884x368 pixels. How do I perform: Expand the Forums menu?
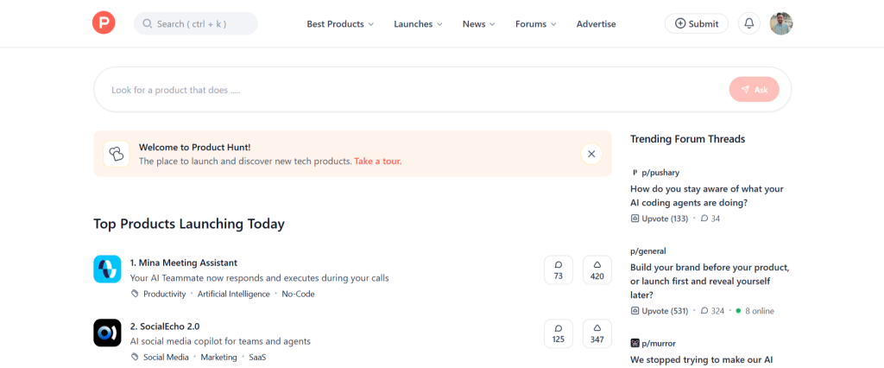535,23
